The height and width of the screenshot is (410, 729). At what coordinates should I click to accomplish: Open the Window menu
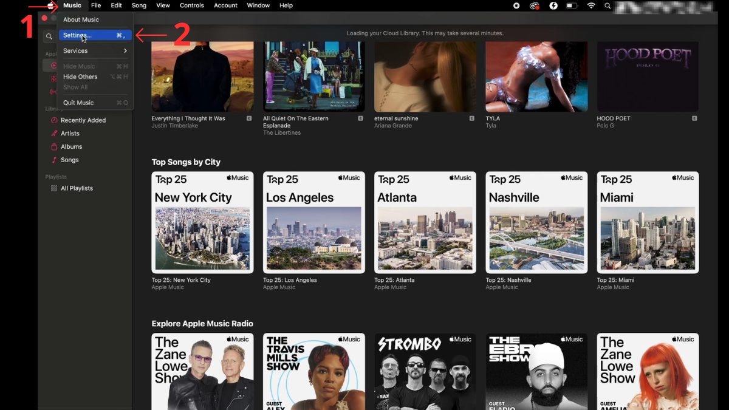tap(258, 5)
